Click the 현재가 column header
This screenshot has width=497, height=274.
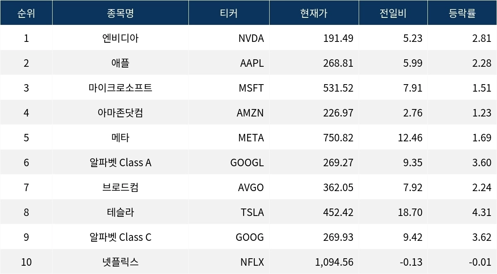[x=314, y=13]
